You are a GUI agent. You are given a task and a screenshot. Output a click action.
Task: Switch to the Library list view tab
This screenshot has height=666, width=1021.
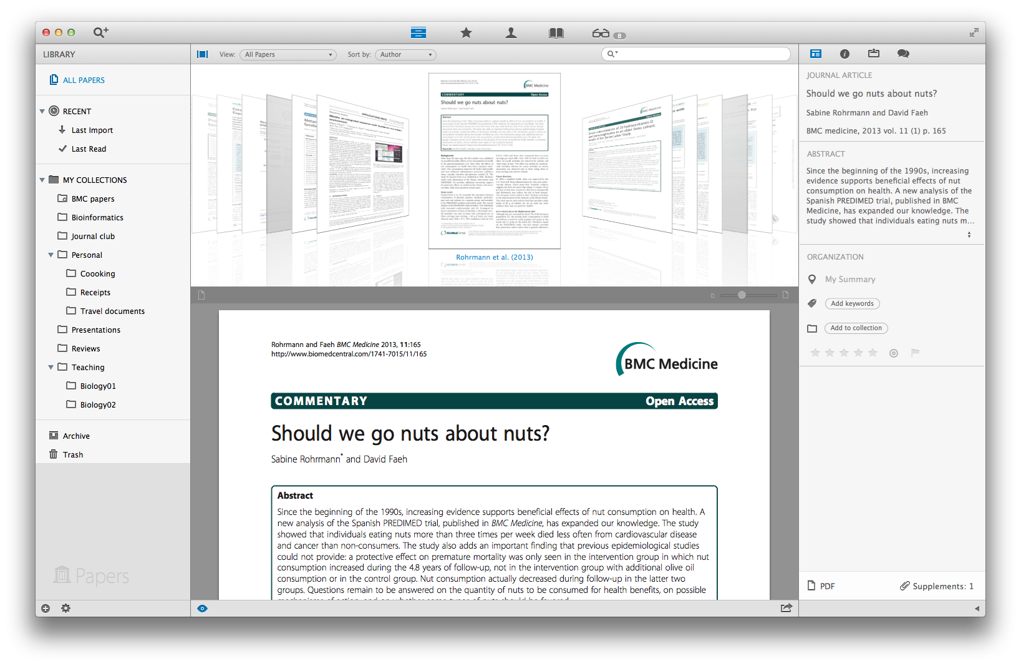pos(419,33)
